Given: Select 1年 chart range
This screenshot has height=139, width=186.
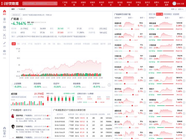Looking at the screenshot, I should click(x=44, y=44).
